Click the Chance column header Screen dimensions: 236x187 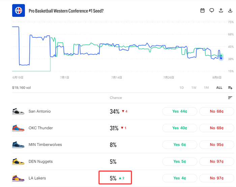click(x=116, y=98)
